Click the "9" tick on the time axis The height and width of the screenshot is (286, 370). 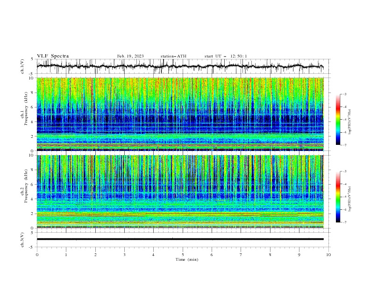tap(299, 255)
